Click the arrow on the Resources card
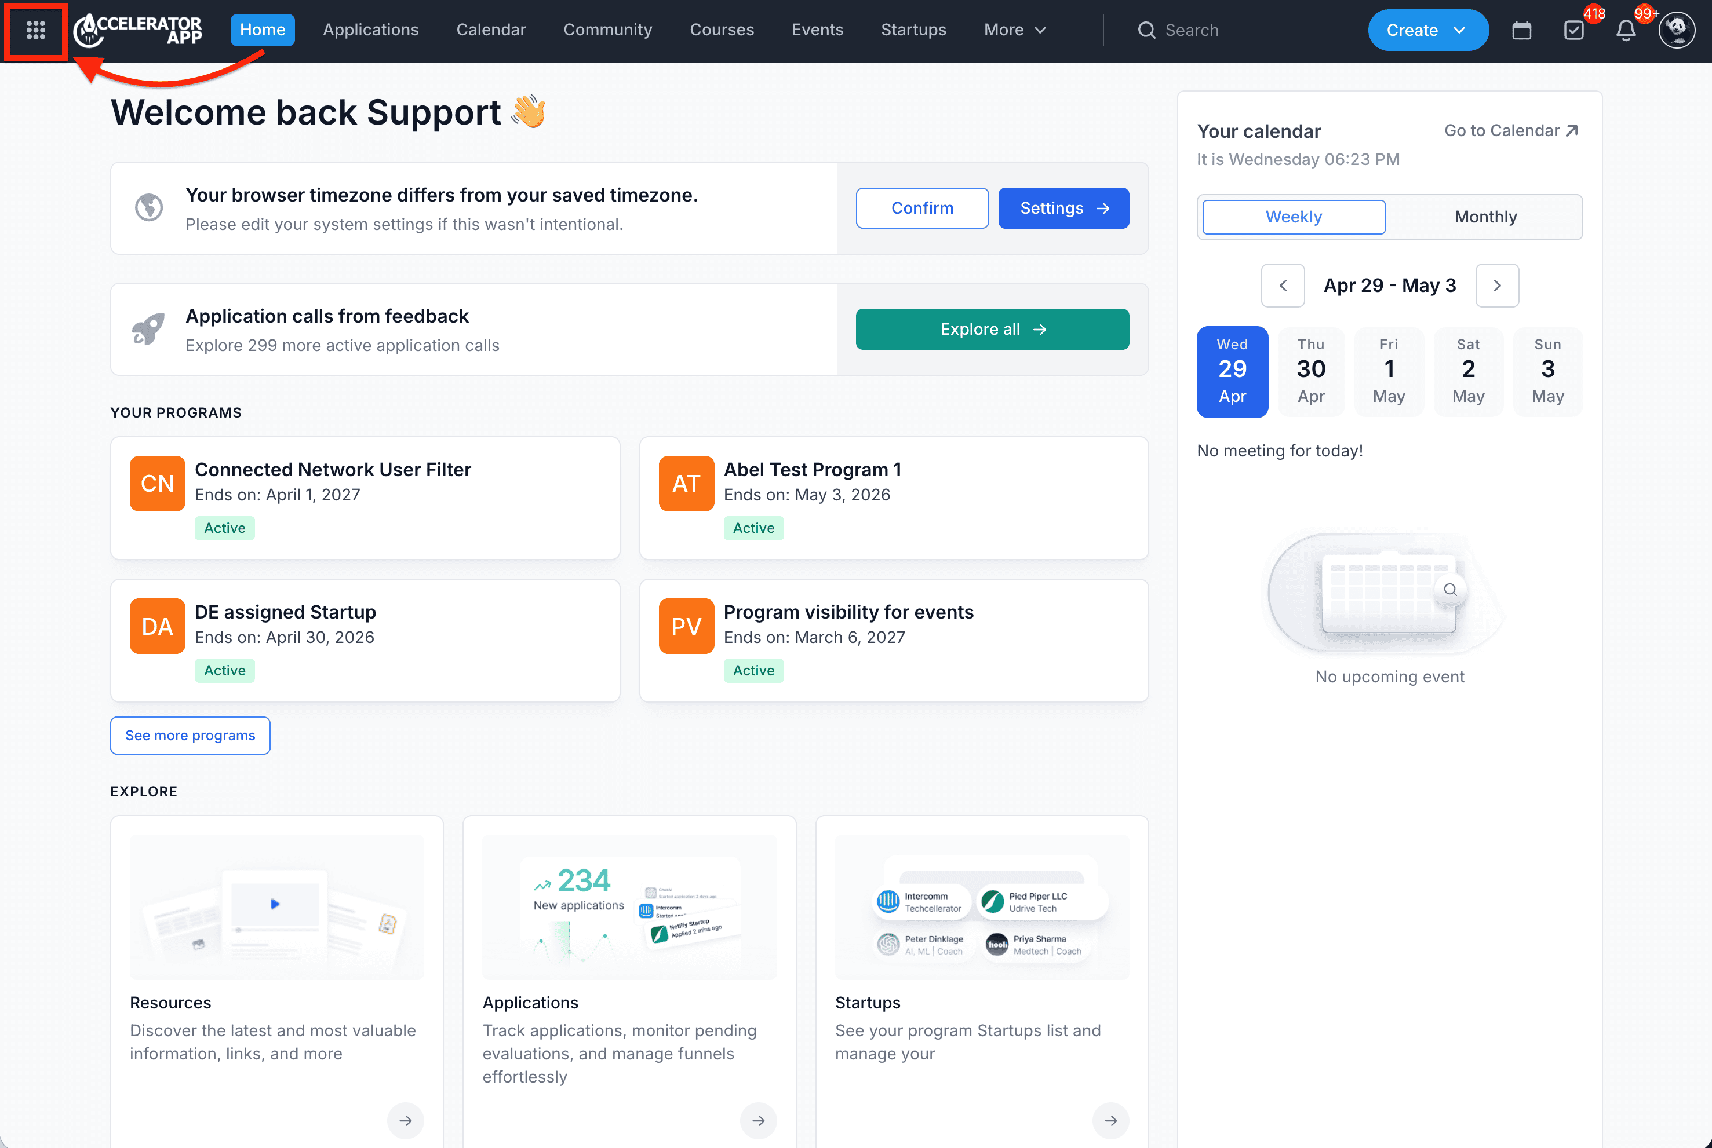Image resolution: width=1712 pixels, height=1148 pixels. coord(405,1120)
